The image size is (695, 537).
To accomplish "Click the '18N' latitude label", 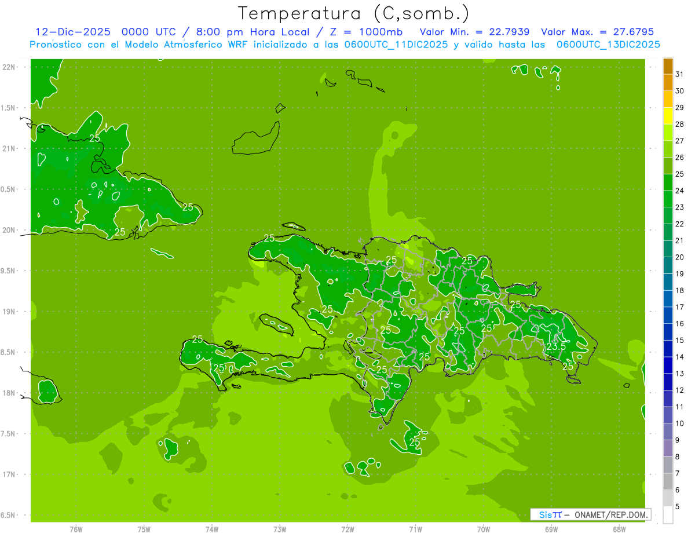I will click(x=8, y=393).
